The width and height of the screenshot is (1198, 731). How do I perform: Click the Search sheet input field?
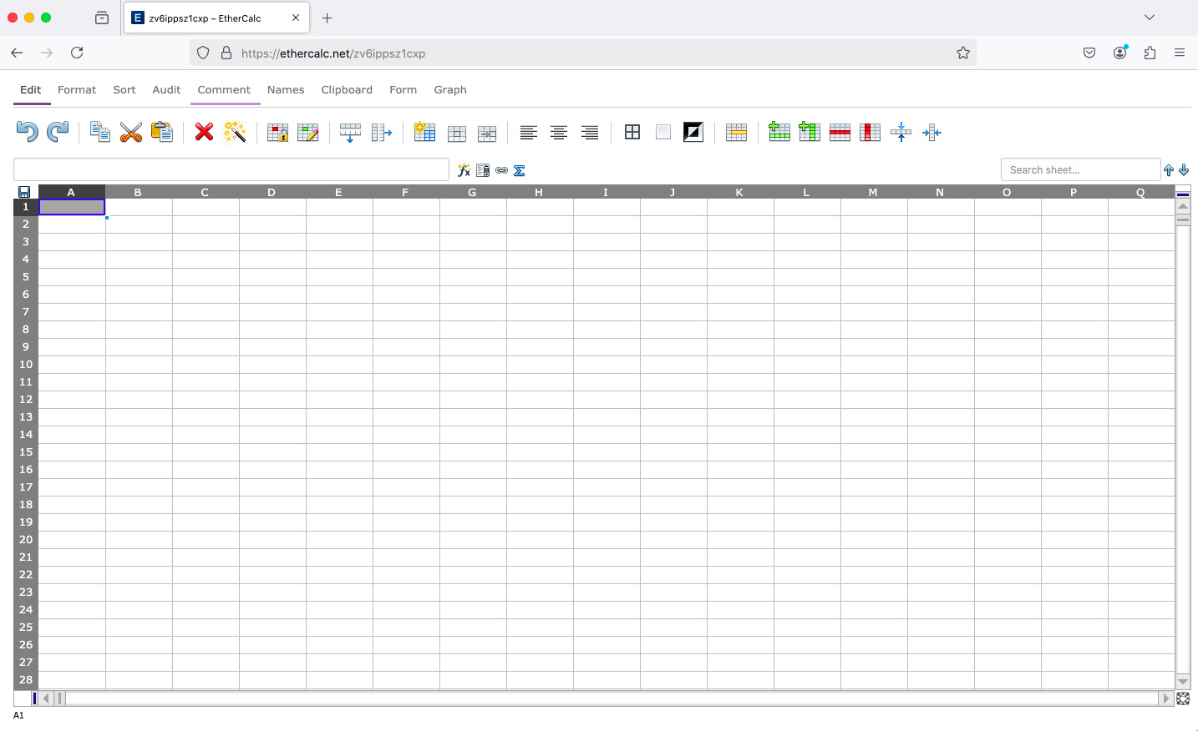coord(1079,169)
